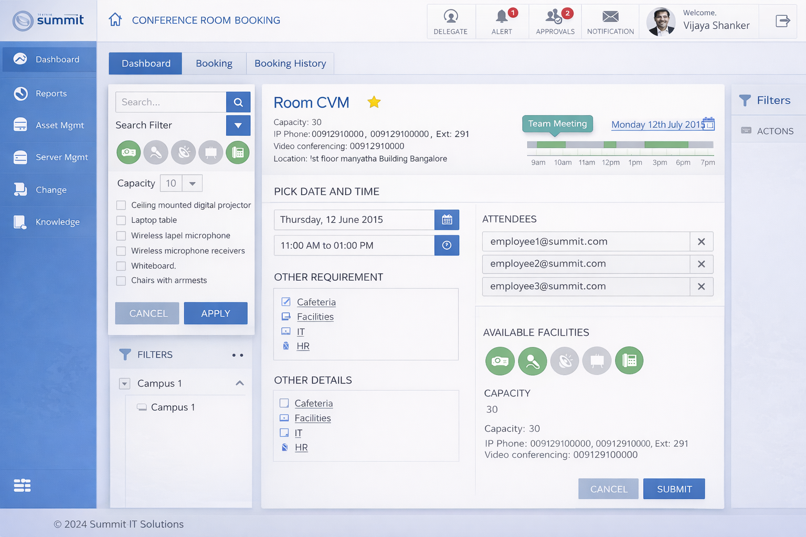Click the Apply filter button

pyautogui.click(x=216, y=313)
